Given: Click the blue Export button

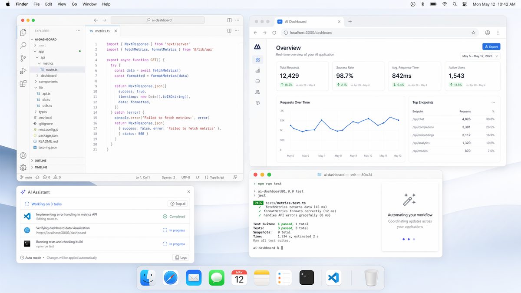Looking at the screenshot, I should (491, 46).
